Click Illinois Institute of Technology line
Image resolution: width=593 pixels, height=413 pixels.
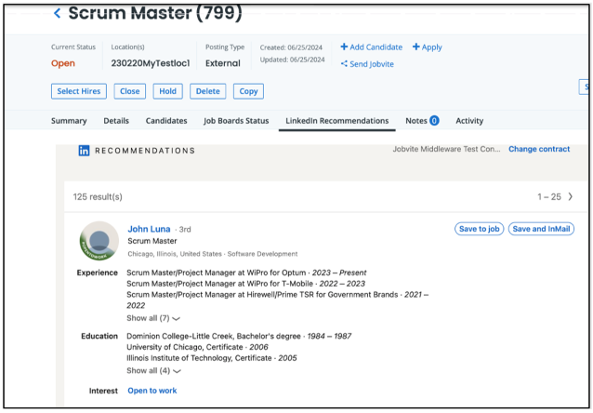tap(211, 358)
